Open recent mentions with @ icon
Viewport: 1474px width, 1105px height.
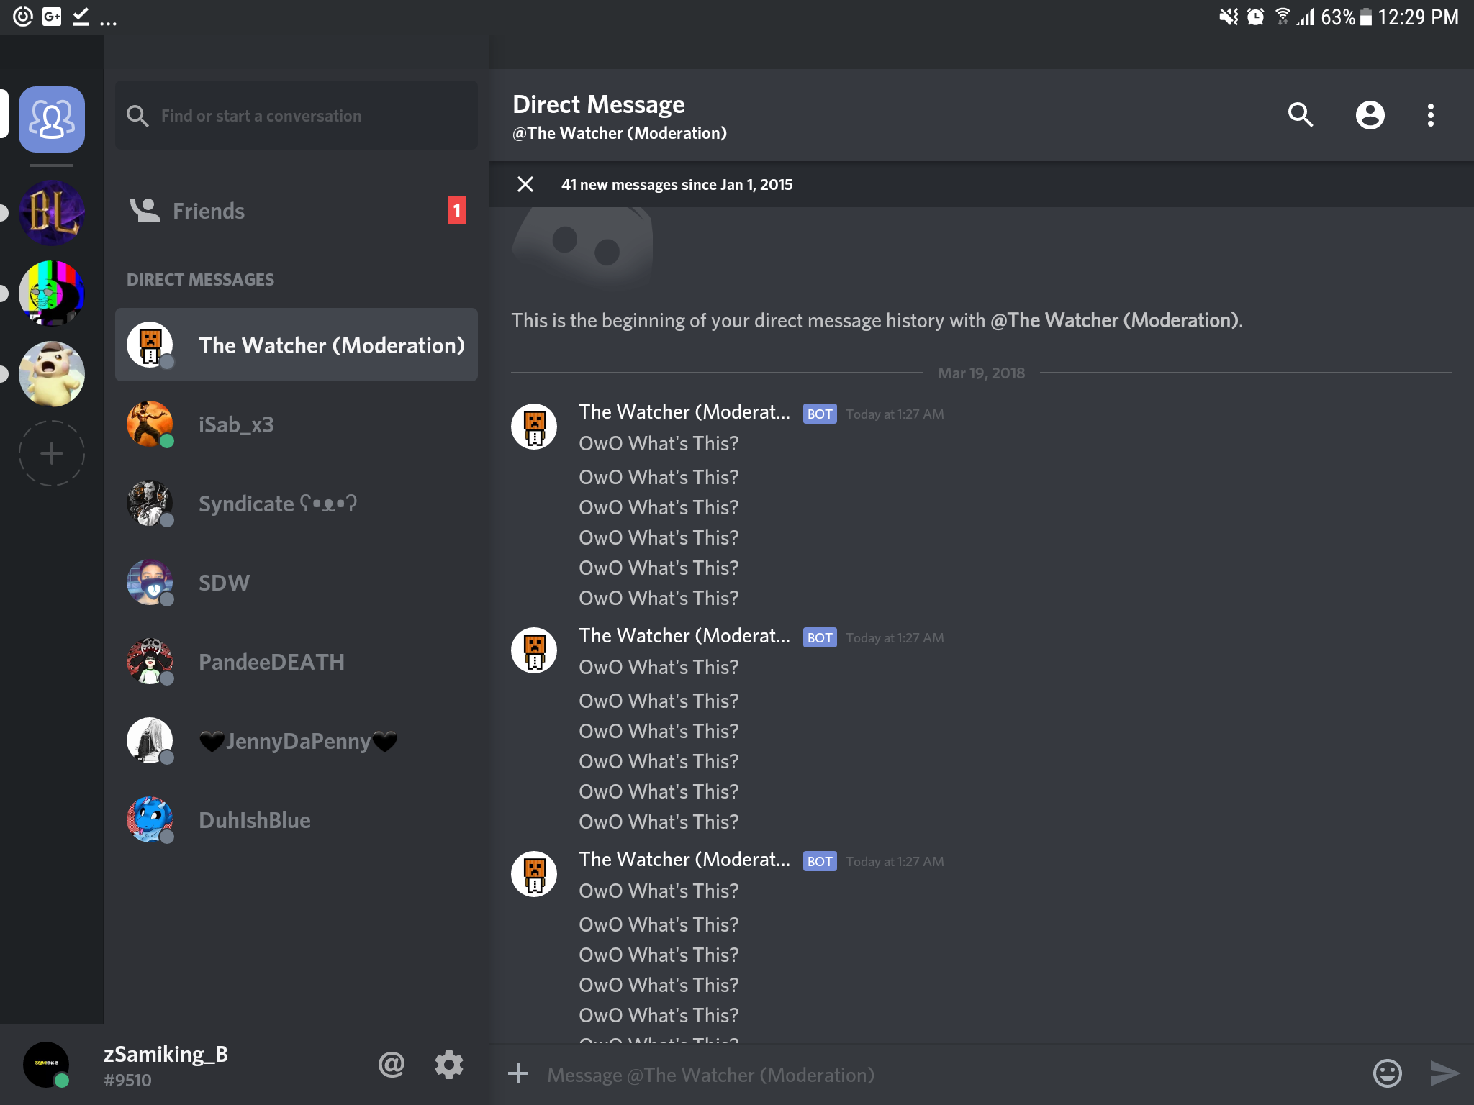pyautogui.click(x=392, y=1064)
